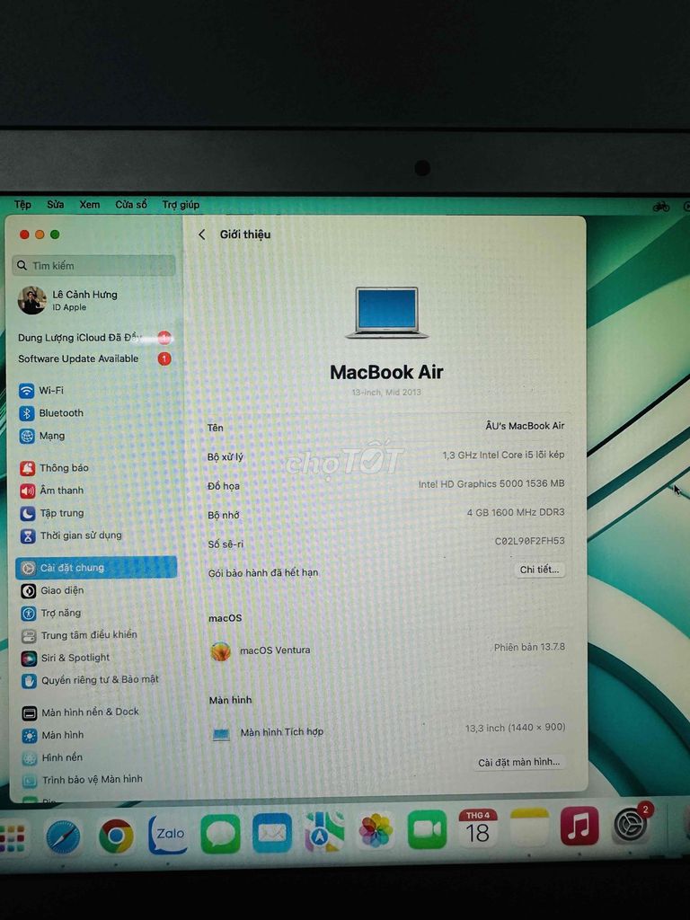Open the Trợ giúp menu
Screen dimensions: 690x920
[x=181, y=205]
